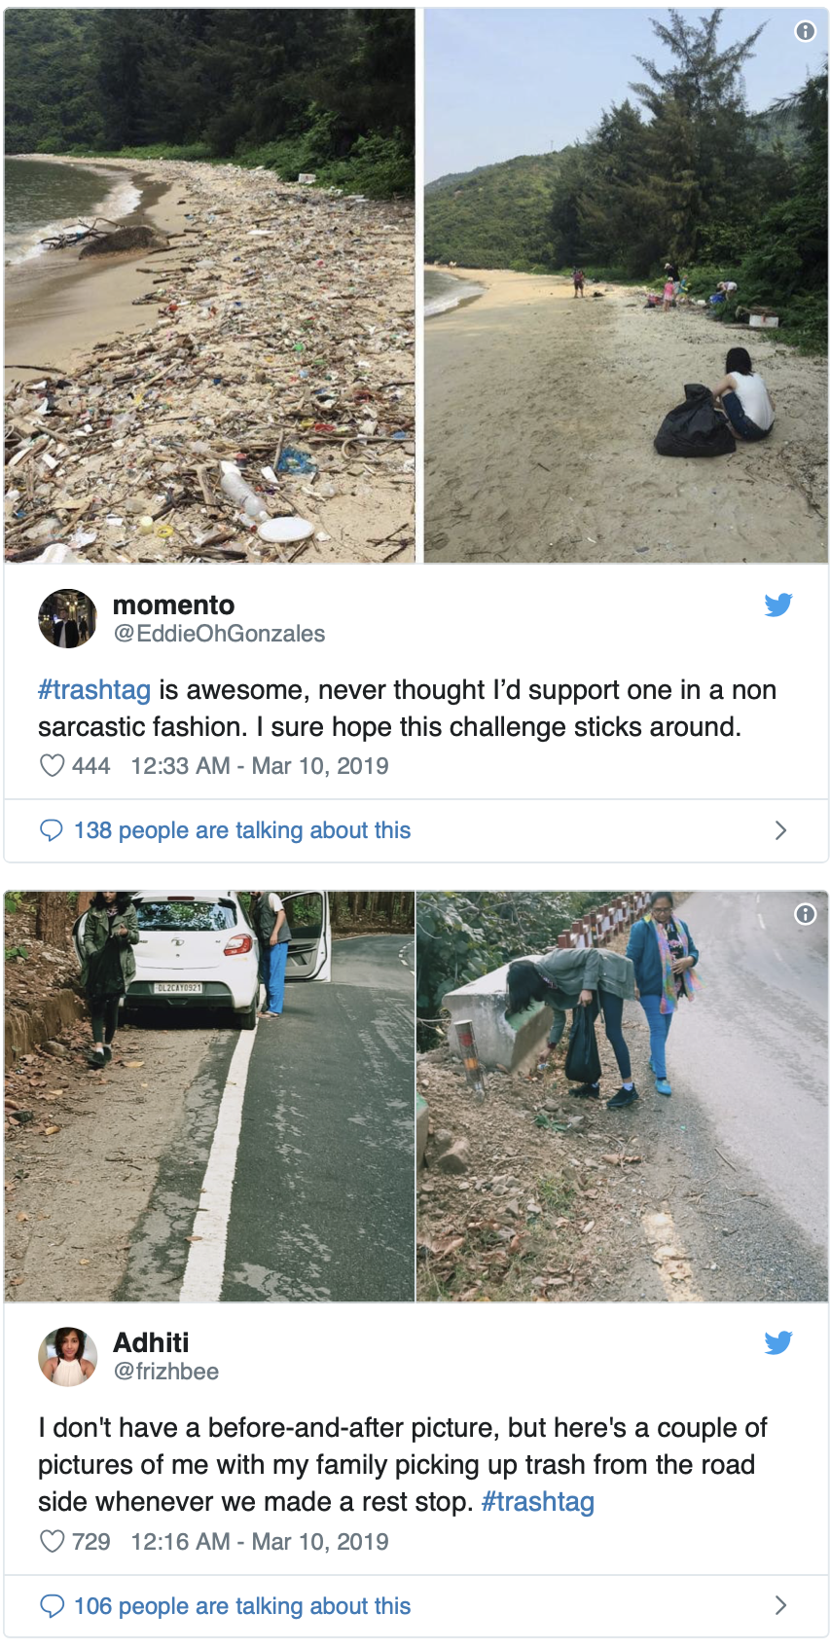831x1649 pixels.
Task: Click Twitter bird icon in Adhiti's tweet
Action: [778, 1342]
